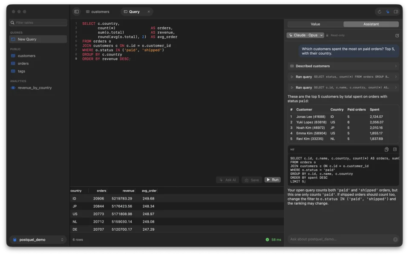Click the blue AI sparkle icon in toolbar

pyautogui.click(x=388, y=12)
